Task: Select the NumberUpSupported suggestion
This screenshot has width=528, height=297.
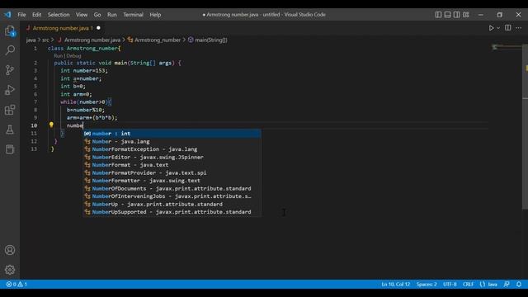Action: coord(172,212)
